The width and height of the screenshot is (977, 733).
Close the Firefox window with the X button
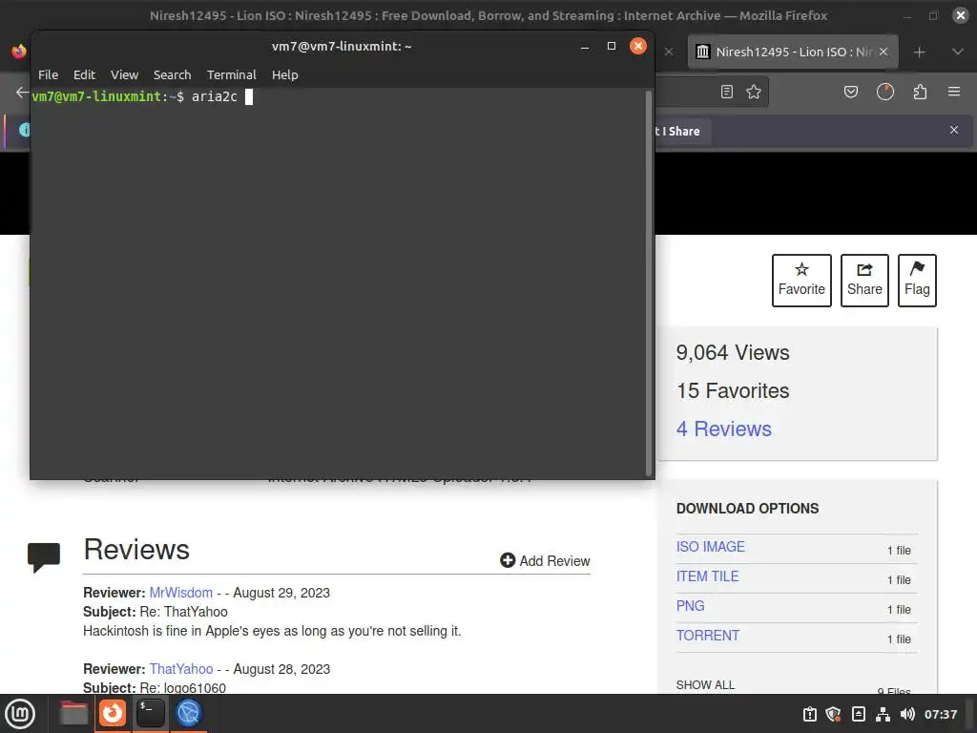[960, 15]
